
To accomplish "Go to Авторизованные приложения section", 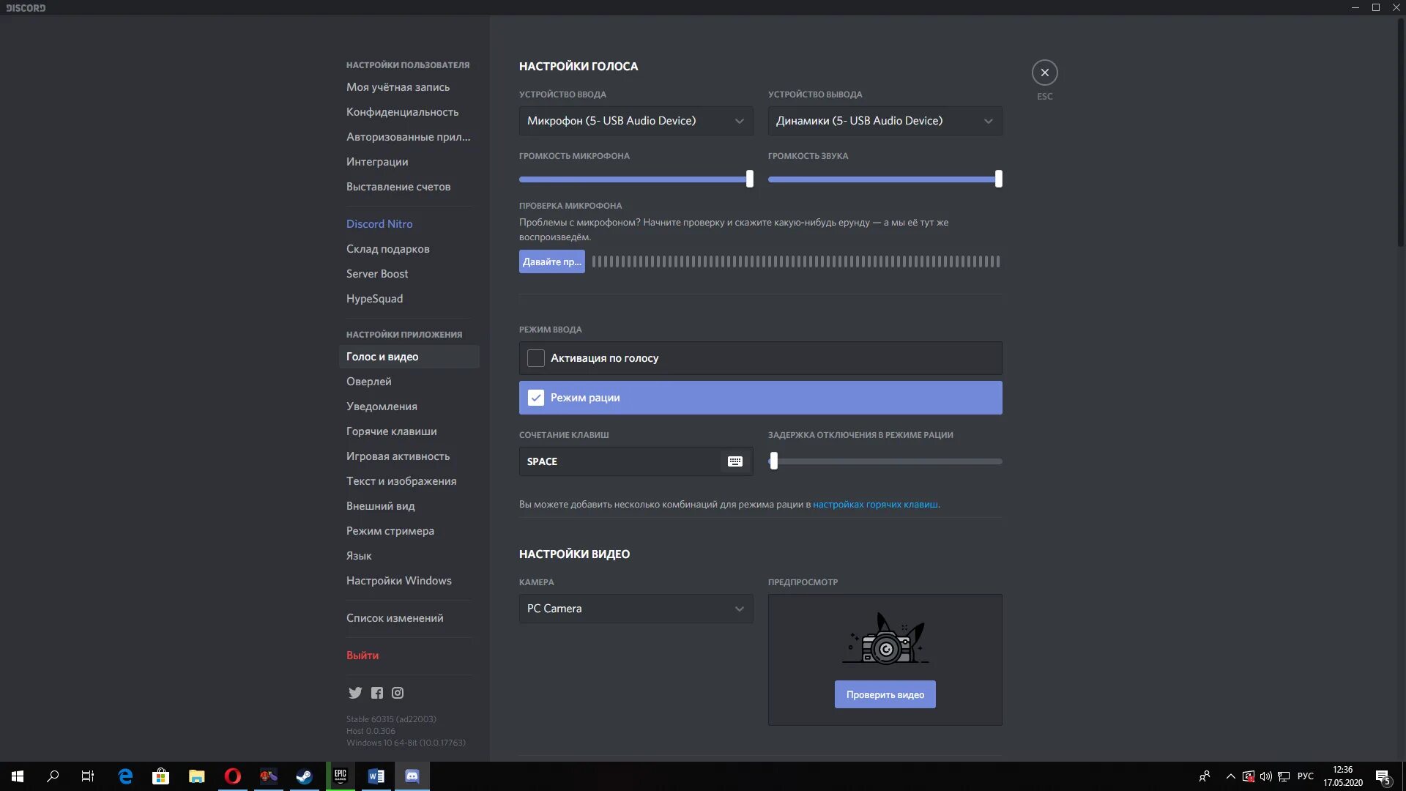I will pyautogui.click(x=408, y=137).
